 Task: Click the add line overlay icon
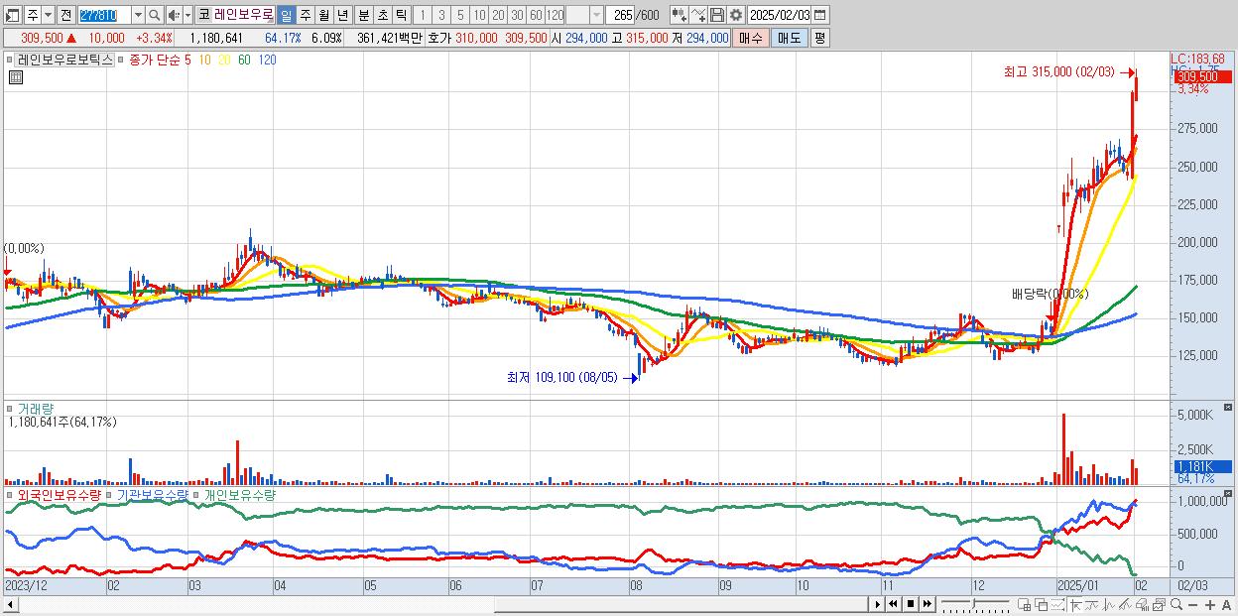point(698,15)
